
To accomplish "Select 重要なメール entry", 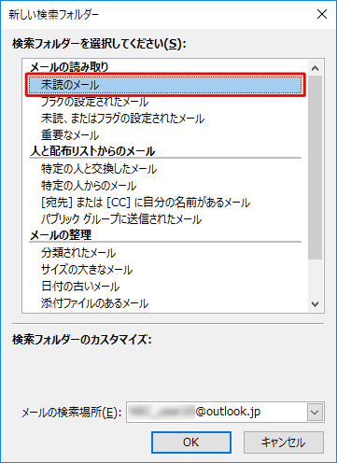I will (165, 135).
